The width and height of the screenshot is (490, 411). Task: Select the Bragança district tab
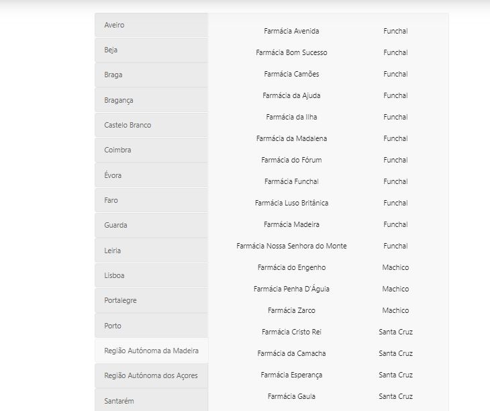tap(151, 100)
